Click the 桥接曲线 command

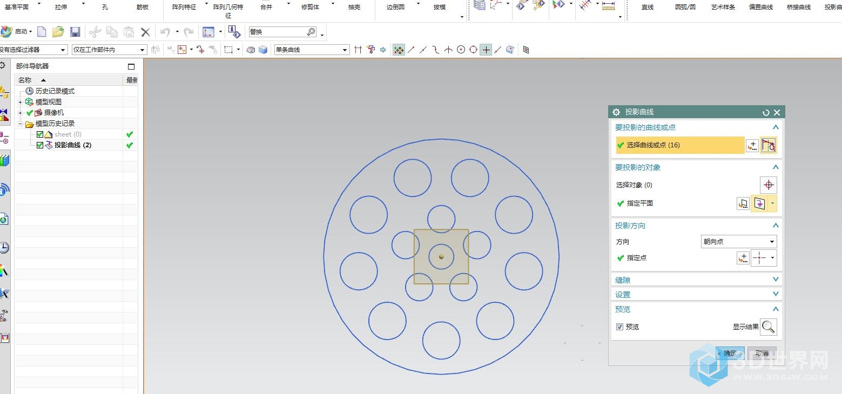point(799,7)
